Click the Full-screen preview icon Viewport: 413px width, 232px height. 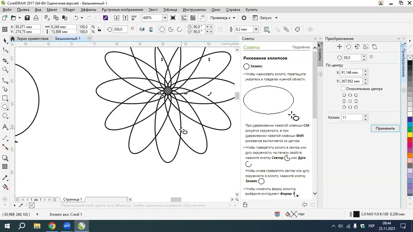(x=173, y=18)
